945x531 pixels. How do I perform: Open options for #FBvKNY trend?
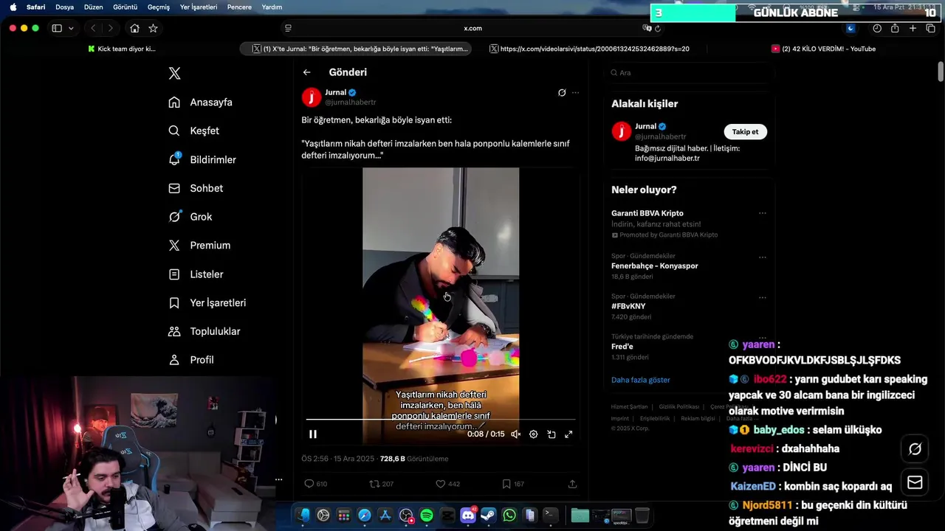click(x=763, y=298)
